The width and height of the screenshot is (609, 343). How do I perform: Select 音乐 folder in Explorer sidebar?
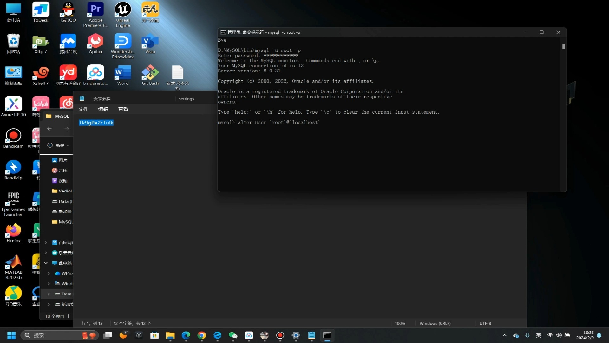tap(60, 171)
